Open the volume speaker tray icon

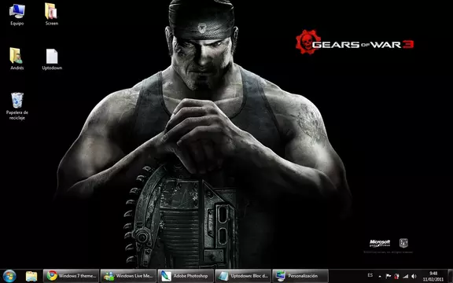[x=414, y=277]
